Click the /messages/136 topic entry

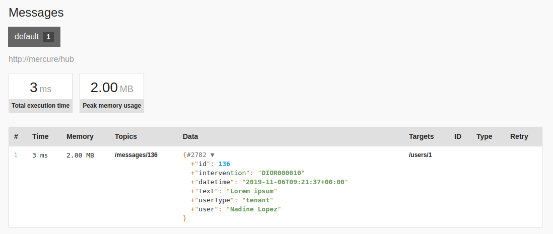click(136, 155)
